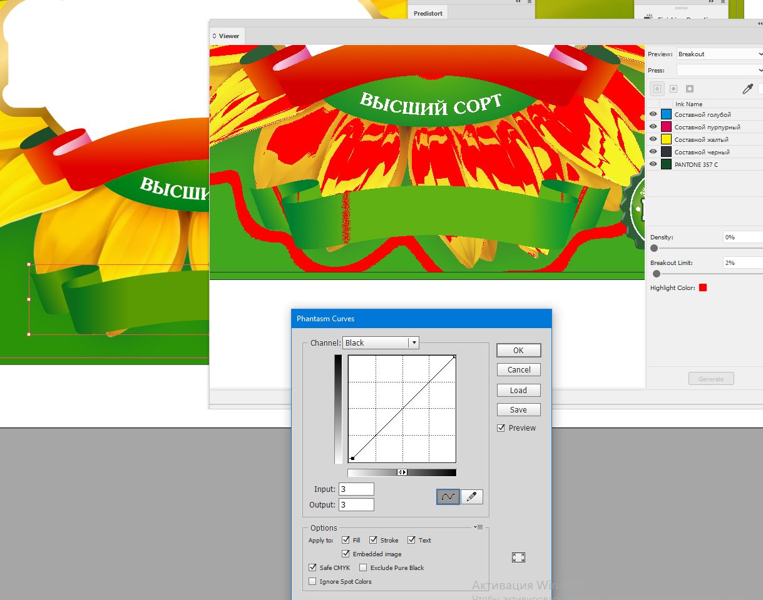This screenshot has width=763, height=600.
Task: Click the yellow Составной желтый swatch
Action: (666, 139)
